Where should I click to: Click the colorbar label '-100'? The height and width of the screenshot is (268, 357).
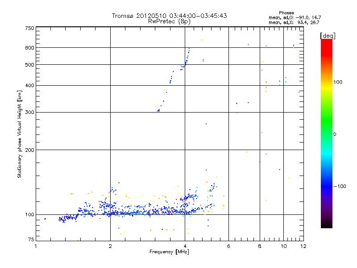click(340, 186)
